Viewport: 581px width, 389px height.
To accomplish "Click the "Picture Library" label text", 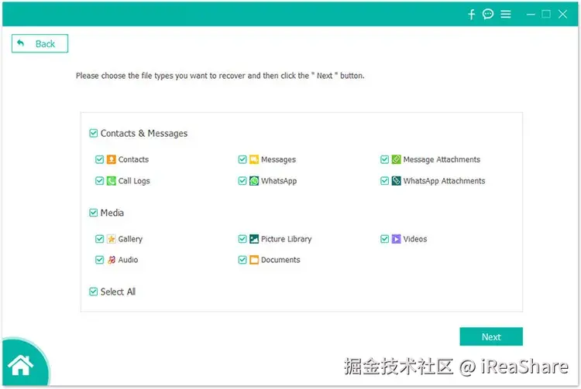I will point(286,239).
